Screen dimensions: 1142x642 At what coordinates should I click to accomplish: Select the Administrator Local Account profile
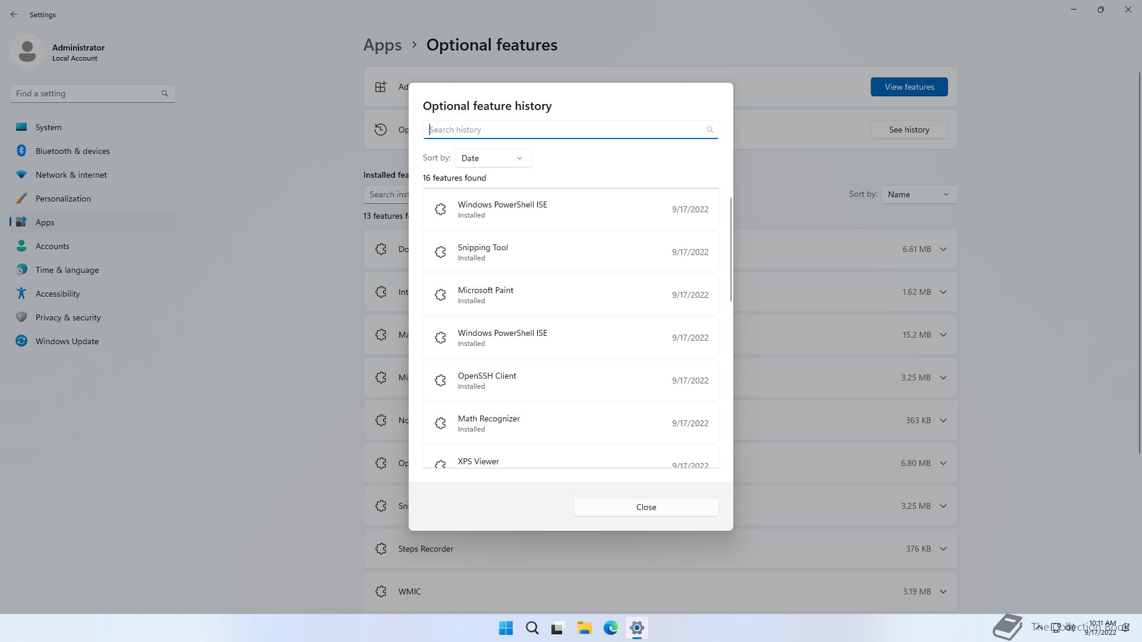coord(58,52)
